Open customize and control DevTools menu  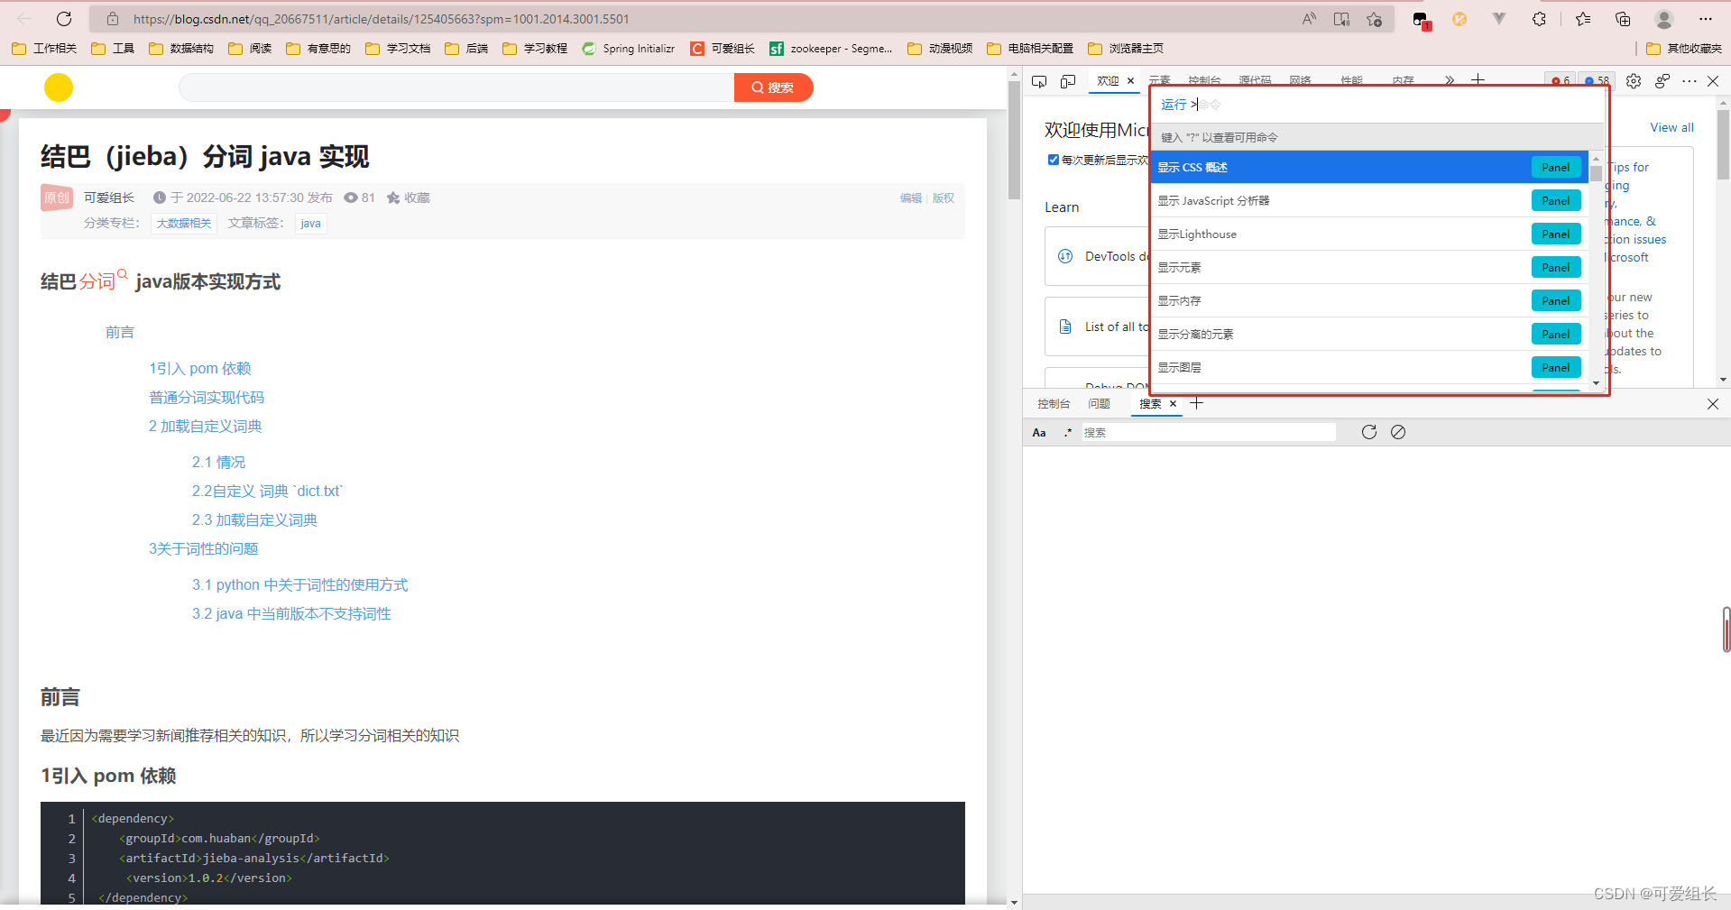(1690, 81)
